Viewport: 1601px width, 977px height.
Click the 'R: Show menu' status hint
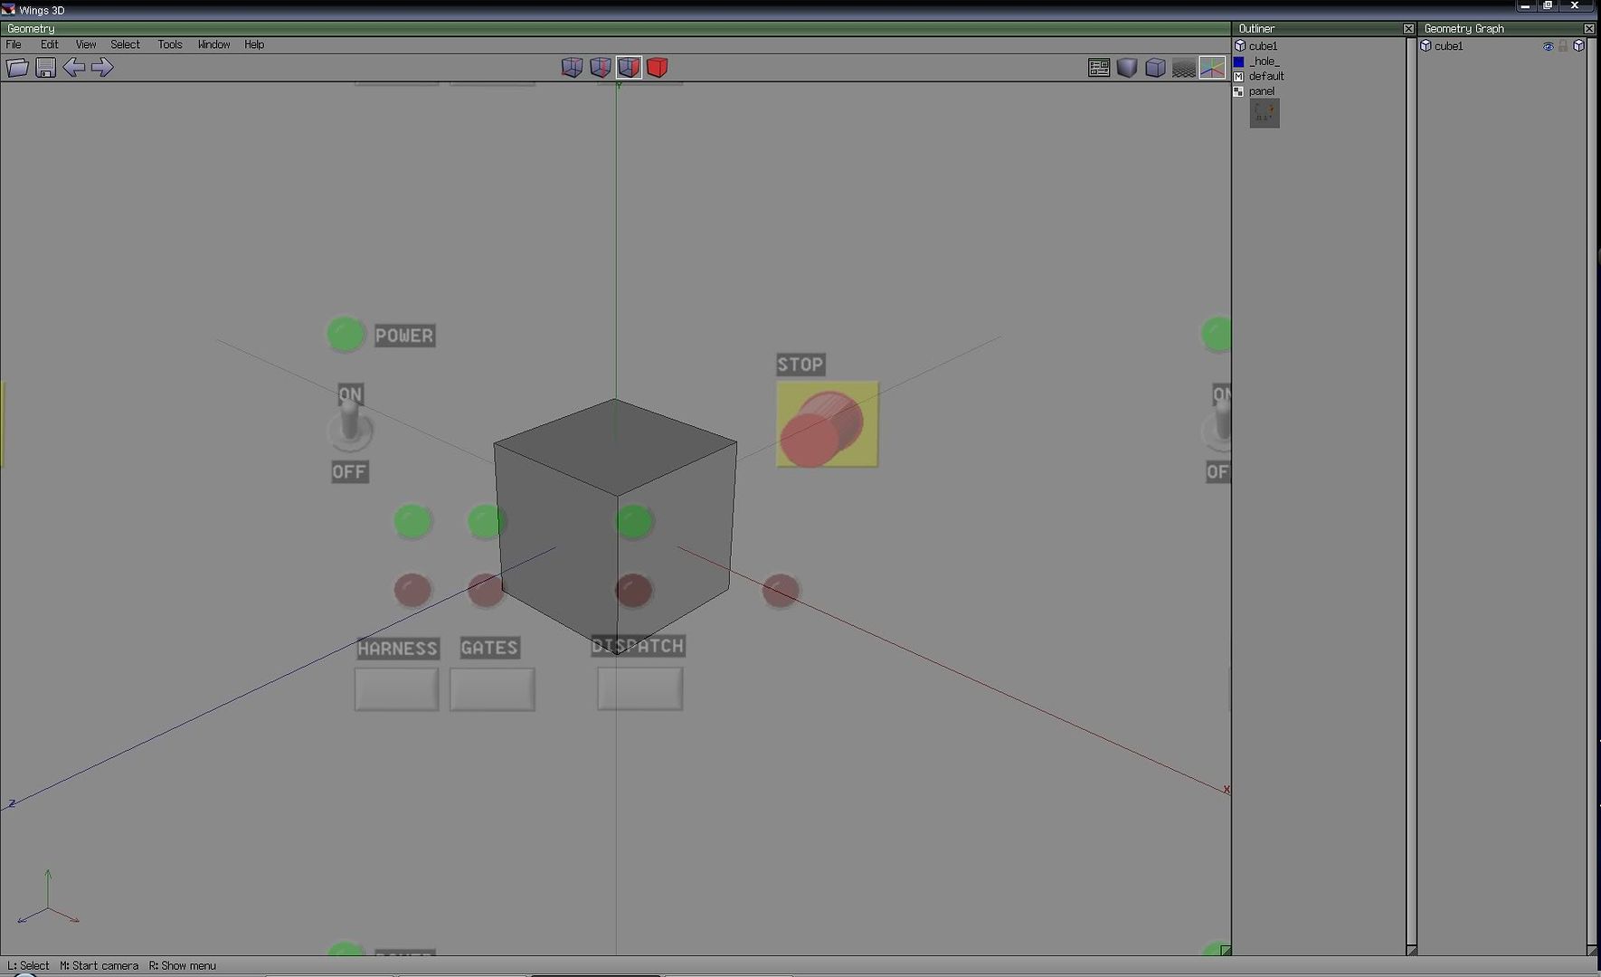[183, 966]
